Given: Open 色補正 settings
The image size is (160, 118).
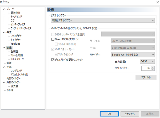Looking at the screenshot, I should click(14, 51).
